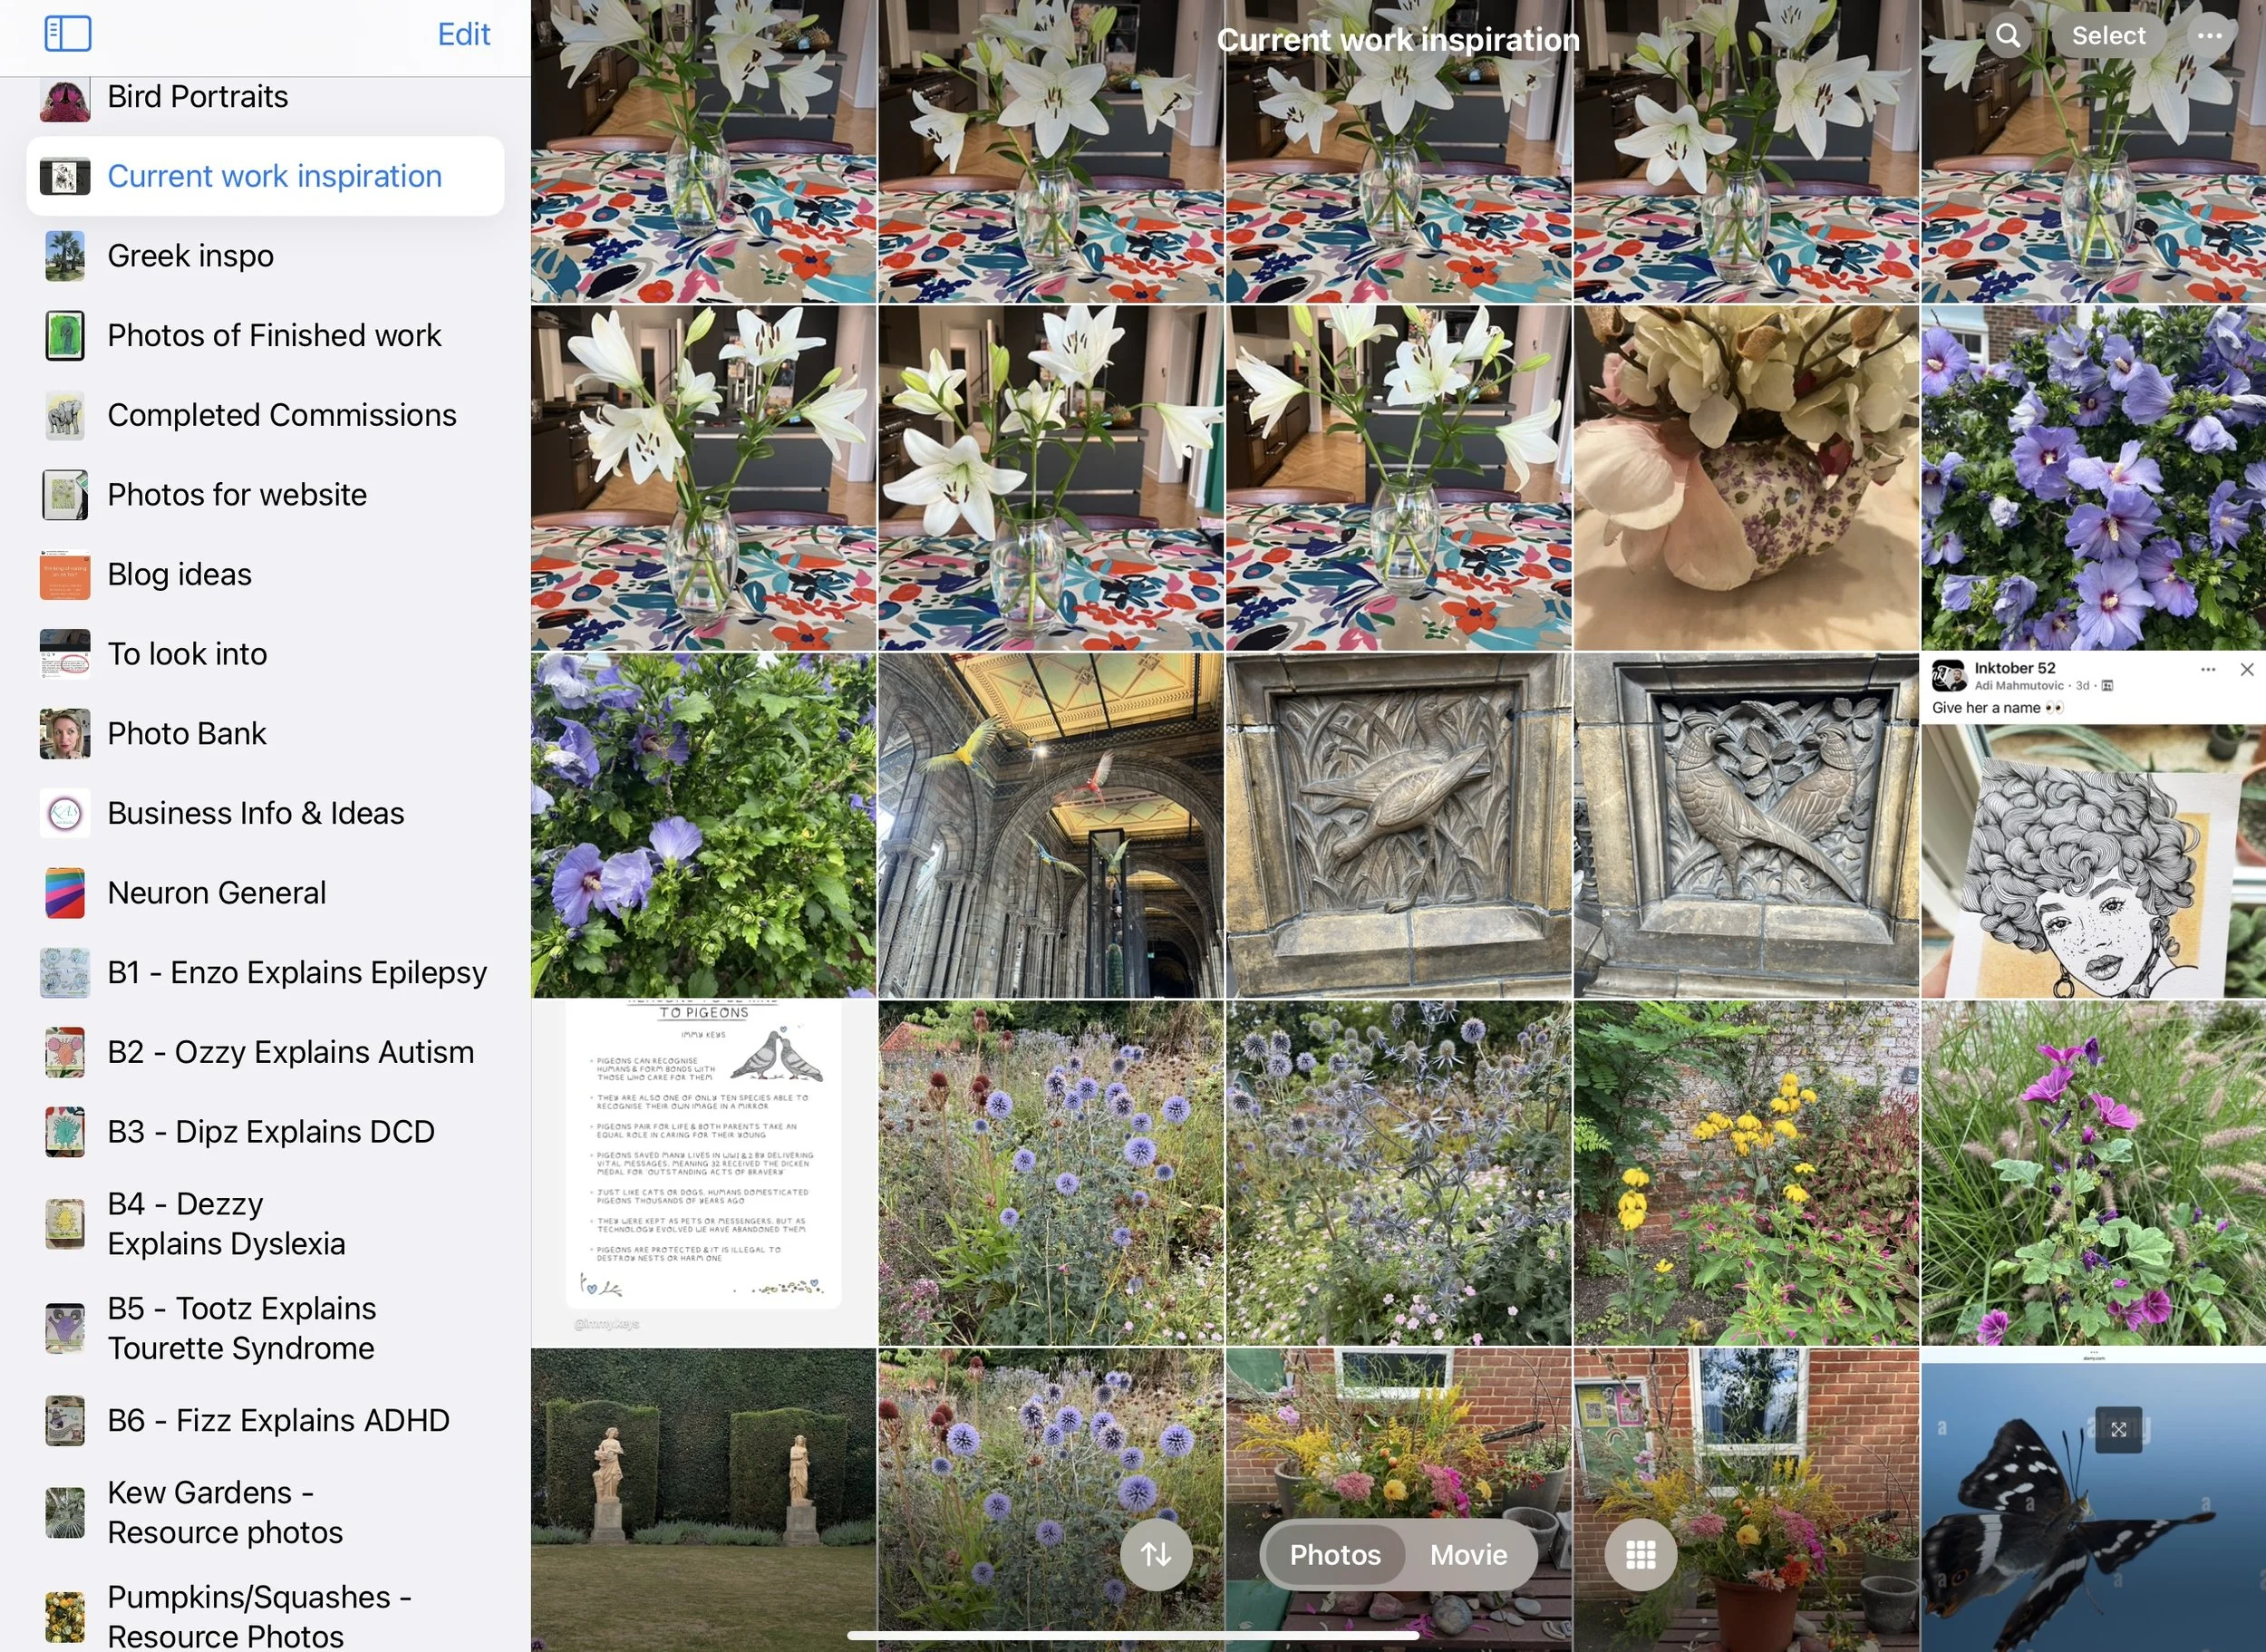Open the Photo Bank album icon
2266x1652 pixels.
[65, 734]
